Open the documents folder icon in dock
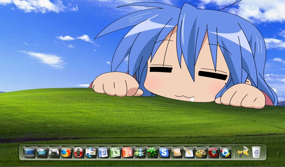The height and width of the screenshot is (167, 285). [41, 152]
